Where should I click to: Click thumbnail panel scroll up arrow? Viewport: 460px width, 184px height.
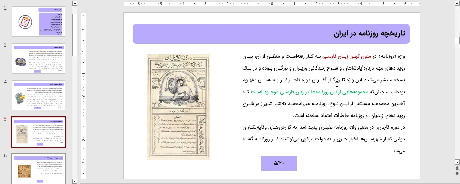75,3
